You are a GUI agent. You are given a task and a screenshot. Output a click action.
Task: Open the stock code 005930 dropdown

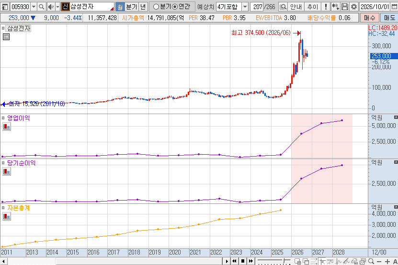(x=34, y=7)
